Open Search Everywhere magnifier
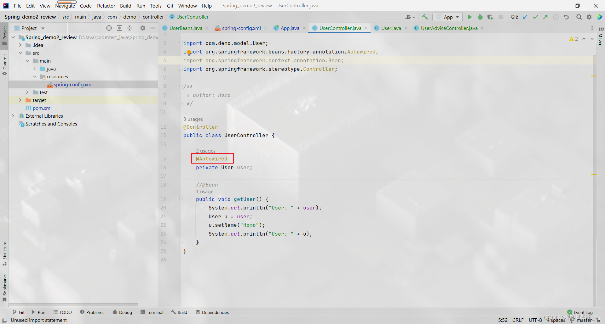Screen dimensions: 605x324 [x=579, y=17]
